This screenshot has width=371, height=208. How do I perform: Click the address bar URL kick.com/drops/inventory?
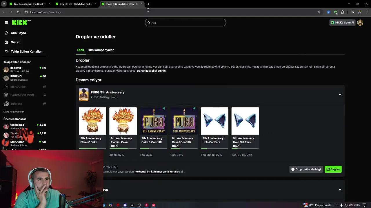(46, 12)
